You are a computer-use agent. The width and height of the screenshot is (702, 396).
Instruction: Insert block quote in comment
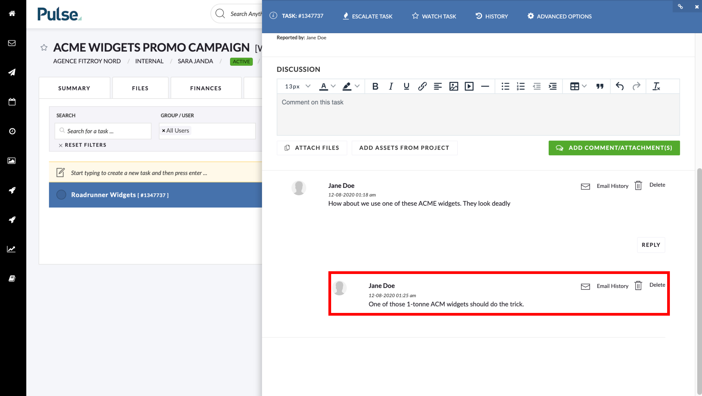(x=600, y=86)
